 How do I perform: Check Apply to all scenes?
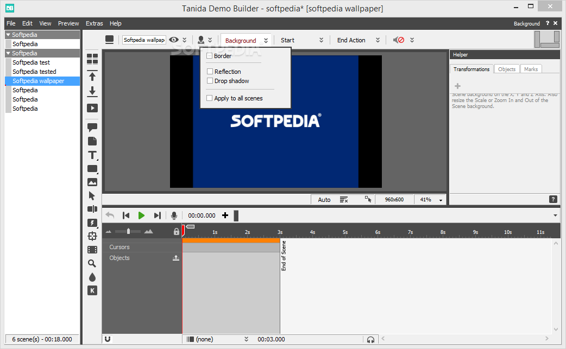(209, 98)
